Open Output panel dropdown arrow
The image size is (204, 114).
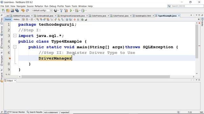coord(196,80)
